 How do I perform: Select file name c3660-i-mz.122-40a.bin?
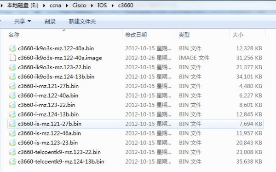point(48,95)
